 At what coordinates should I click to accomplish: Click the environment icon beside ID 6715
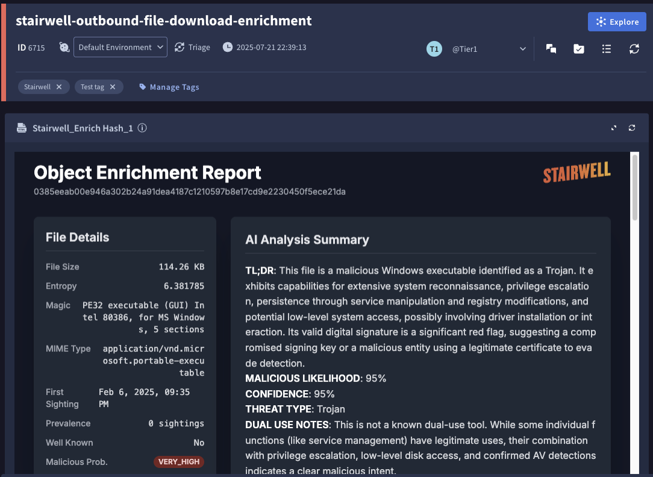tap(64, 47)
